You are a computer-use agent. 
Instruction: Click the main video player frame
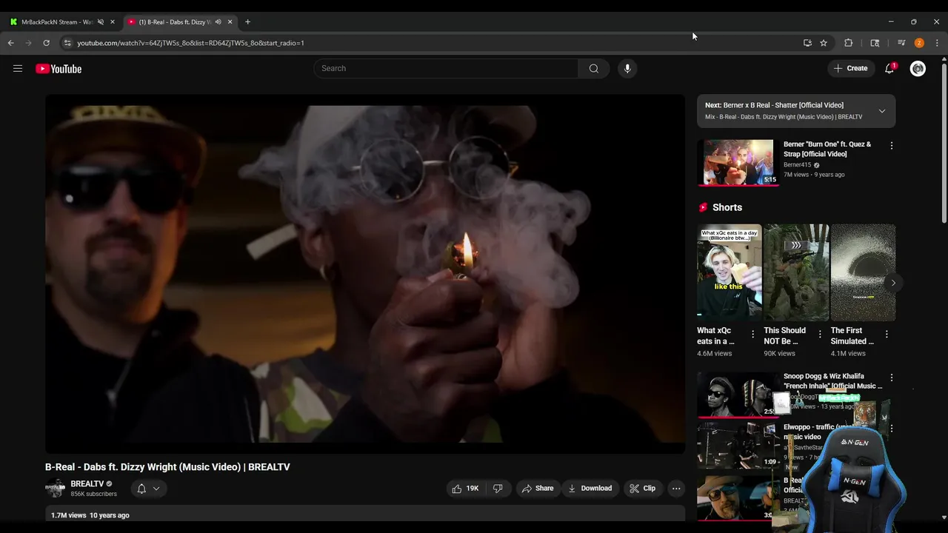(365, 274)
